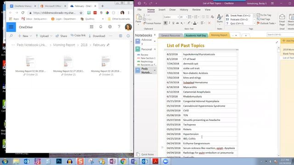
Task: Open the OneNote History ribbon tab
Action: tap(184, 10)
